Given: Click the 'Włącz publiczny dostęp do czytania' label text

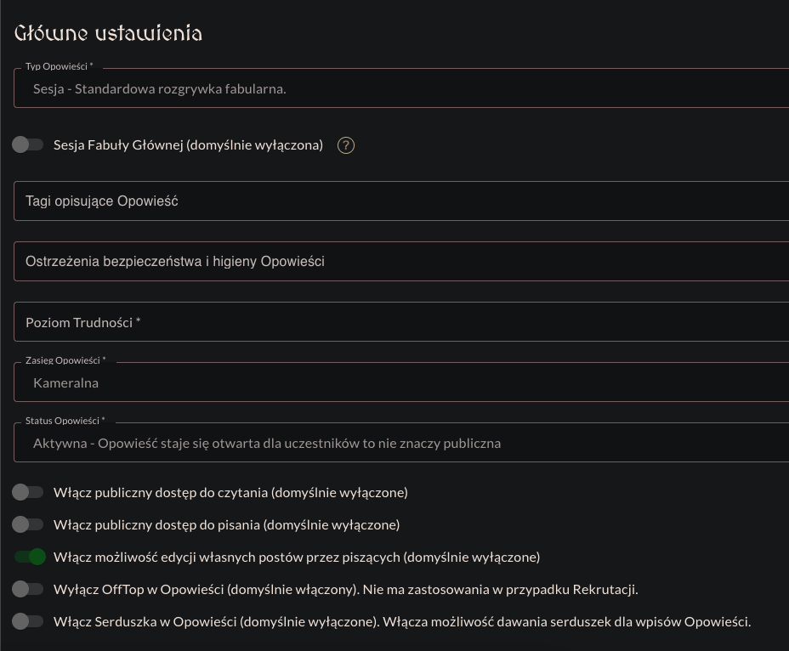Looking at the screenshot, I should click(230, 493).
